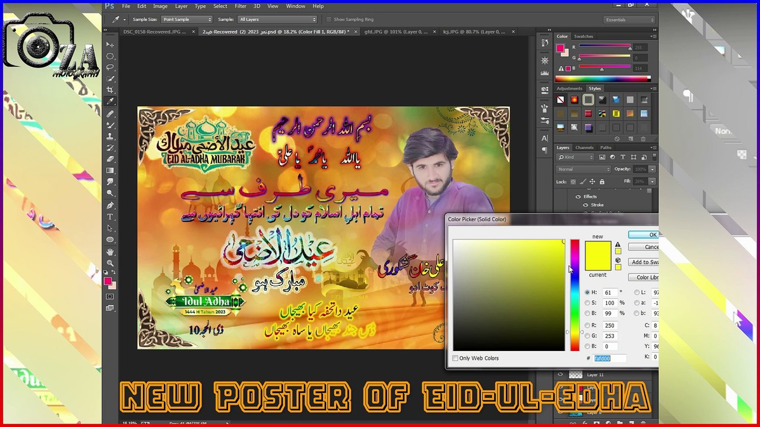Click delete style trash icon
The height and width of the screenshot is (427, 760).
[x=643, y=139]
